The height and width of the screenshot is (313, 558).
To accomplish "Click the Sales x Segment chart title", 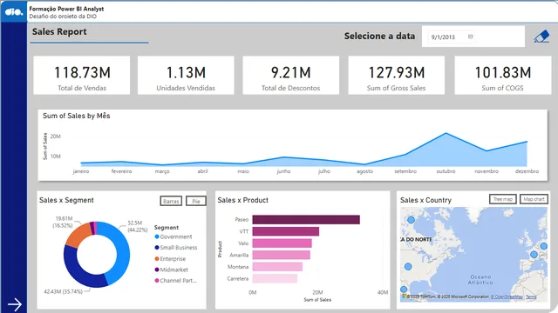I will pyautogui.click(x=66, y=200).
